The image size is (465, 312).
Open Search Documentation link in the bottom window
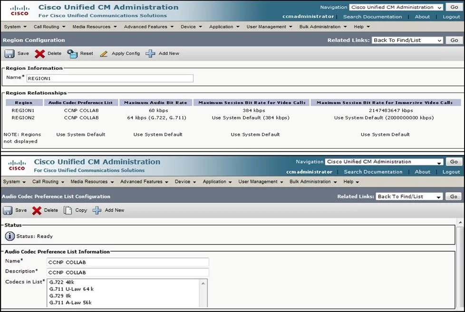click(x=373, y=172)
